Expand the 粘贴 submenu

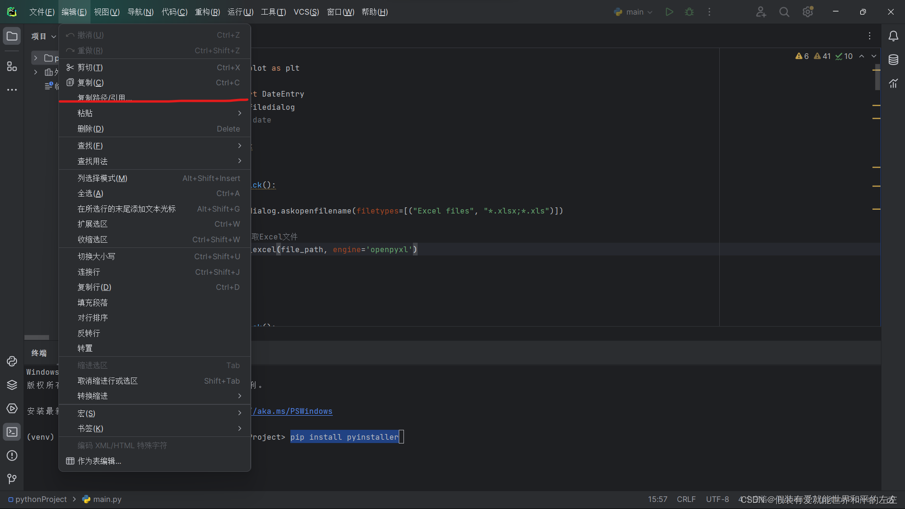pyautogui.click(x=155, y=113)
